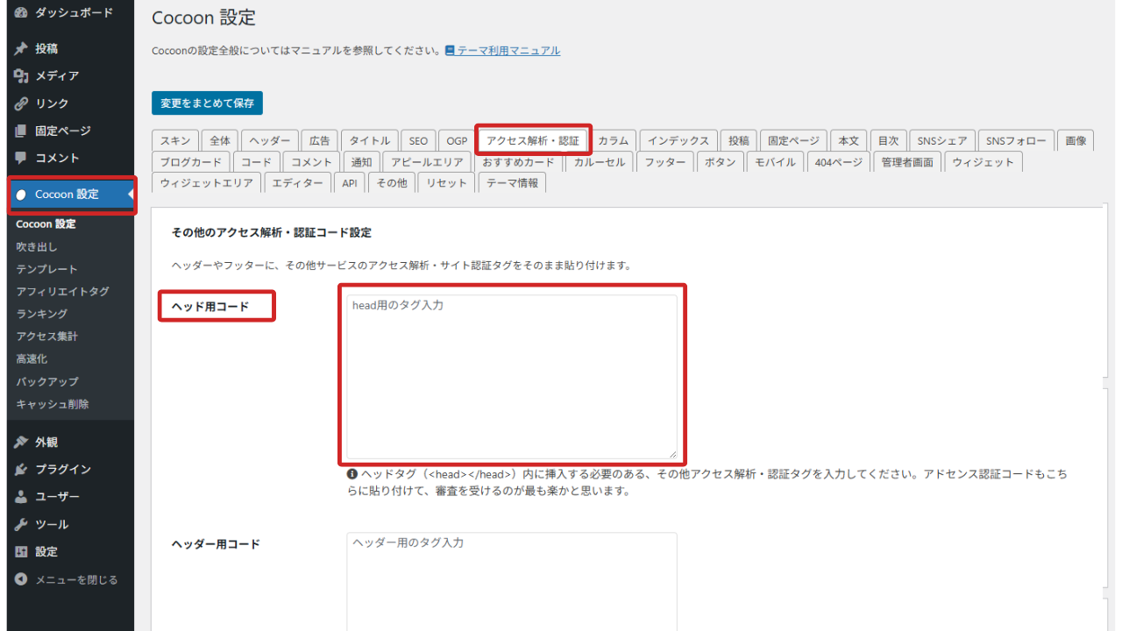The width and height of the screenshot is (1122, 631).
Task: Switch to the SNSシェア tab
Action: click(942, 140)
